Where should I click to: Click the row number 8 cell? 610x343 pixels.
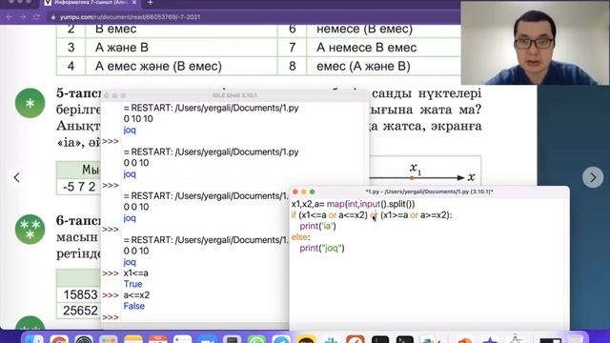293,66
